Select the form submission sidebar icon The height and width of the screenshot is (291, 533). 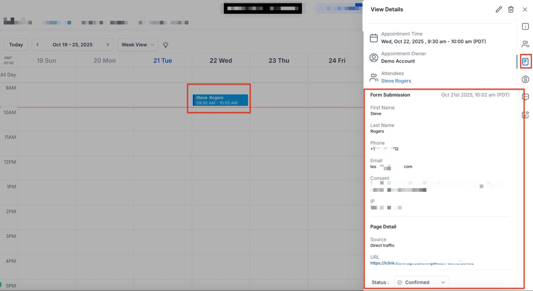[525, 62]
